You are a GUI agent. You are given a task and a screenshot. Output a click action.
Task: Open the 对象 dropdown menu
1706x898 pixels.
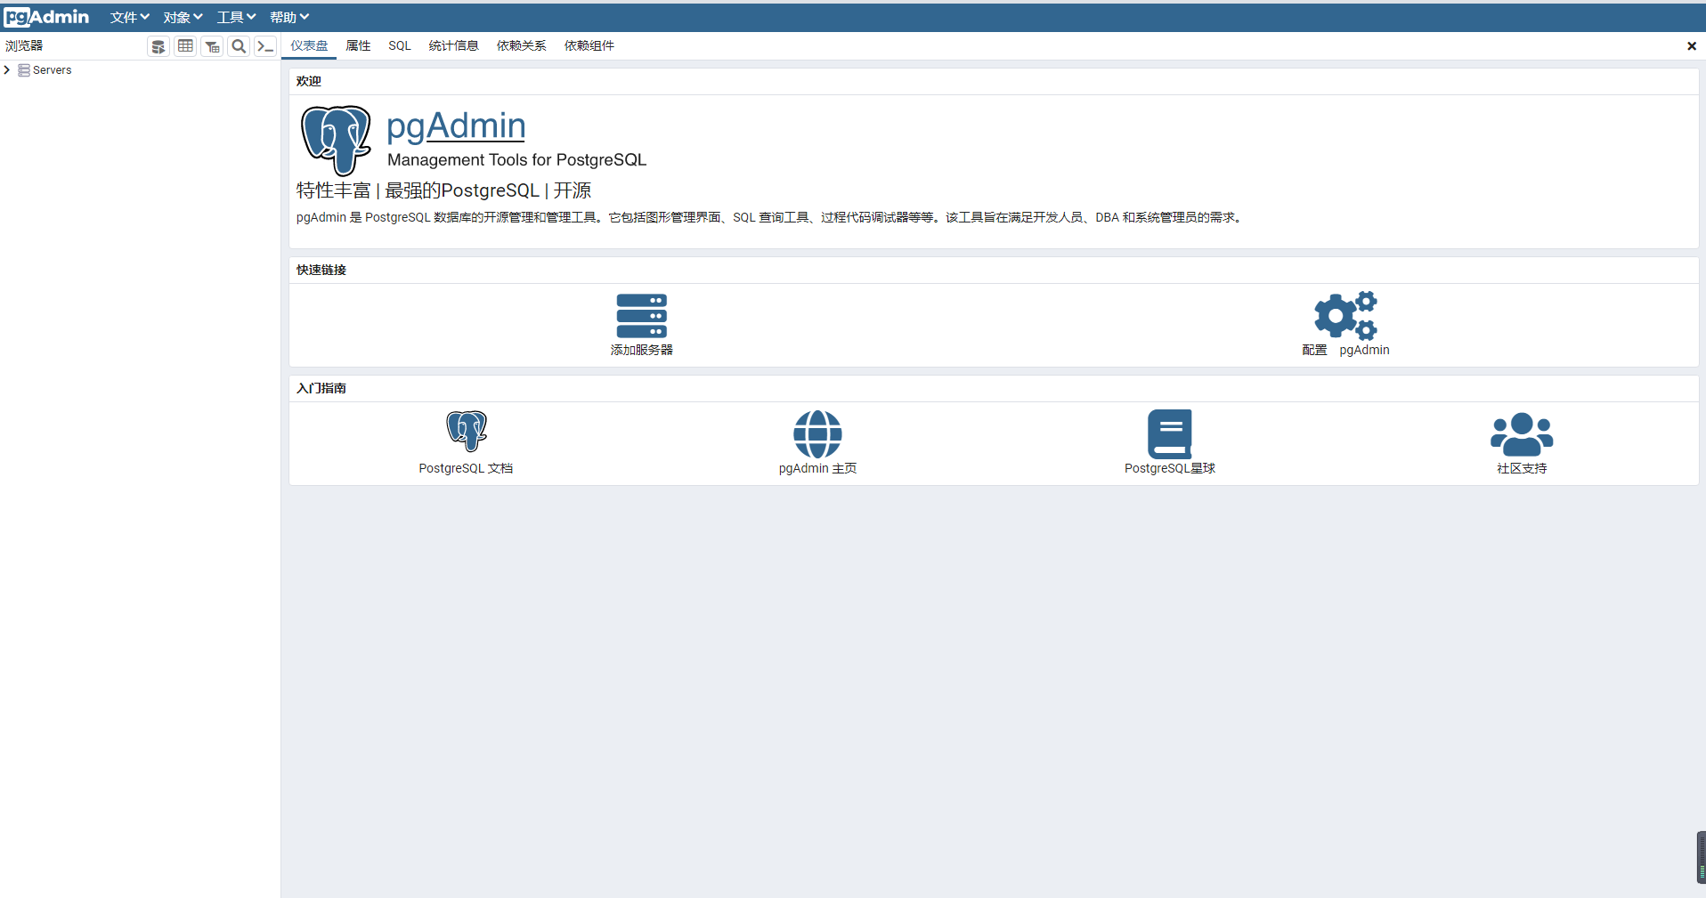(183, 17)
